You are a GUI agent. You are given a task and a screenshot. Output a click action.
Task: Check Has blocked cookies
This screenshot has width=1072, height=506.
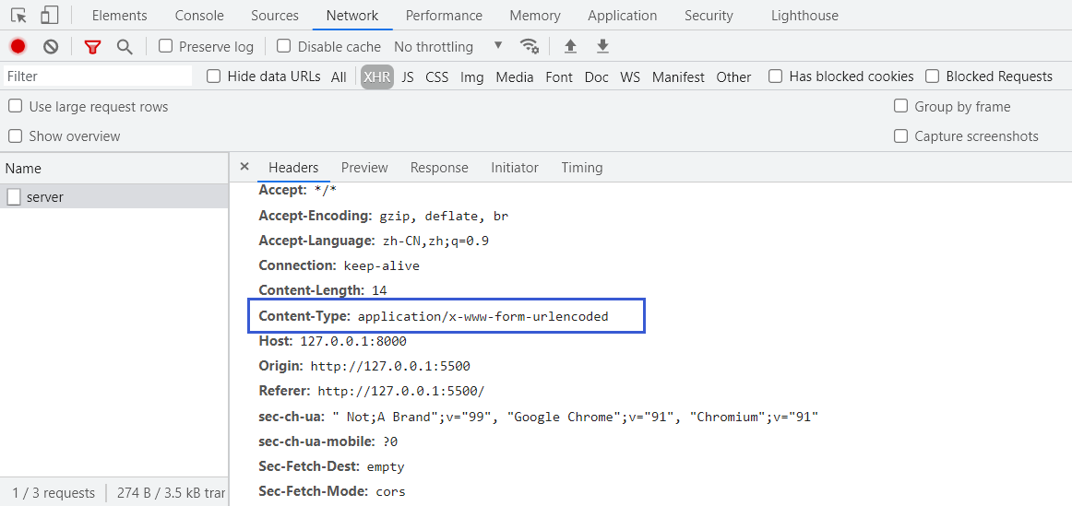coord(775,76)
